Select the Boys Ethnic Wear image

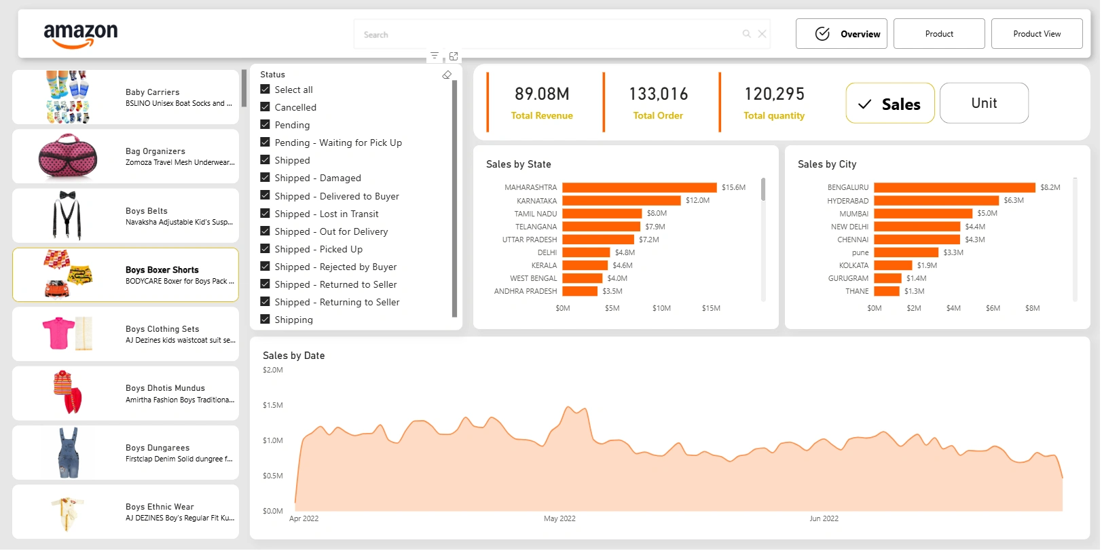click(x=67, y=515)
